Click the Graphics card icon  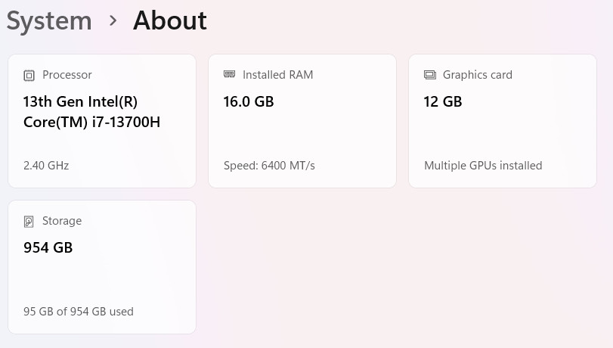[x=429, y=75]
